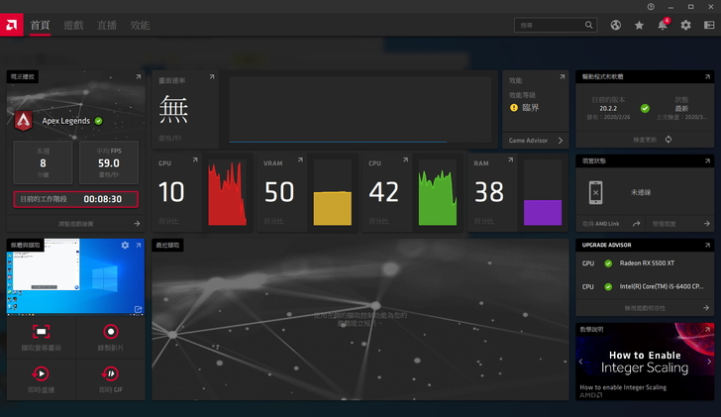
Task: Expand the 裝置狀態 device status panel
Action: (708, 160)
